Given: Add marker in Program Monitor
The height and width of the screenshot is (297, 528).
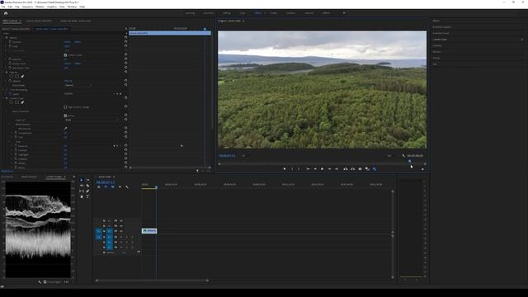Looking at the screenshot, I should click(285, 168).
